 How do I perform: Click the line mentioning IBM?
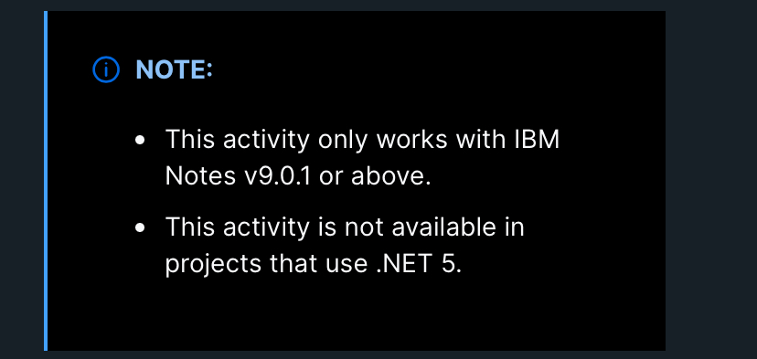362,140
